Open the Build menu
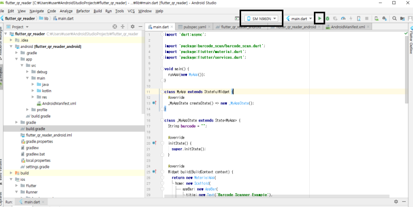This screenshot has height=207, width=413. tap(98, 11)
